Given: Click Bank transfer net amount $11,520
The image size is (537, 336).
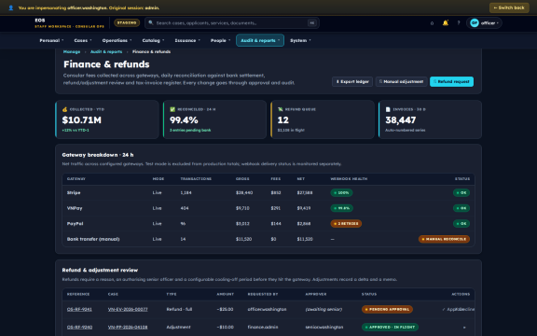Looking at the screenshot, I should pos(305,239).
